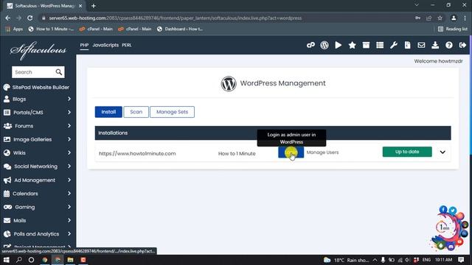Click the logout icon in toolbar
The height and width of the screenshot is (265, 472).
(x=462, y=45)
